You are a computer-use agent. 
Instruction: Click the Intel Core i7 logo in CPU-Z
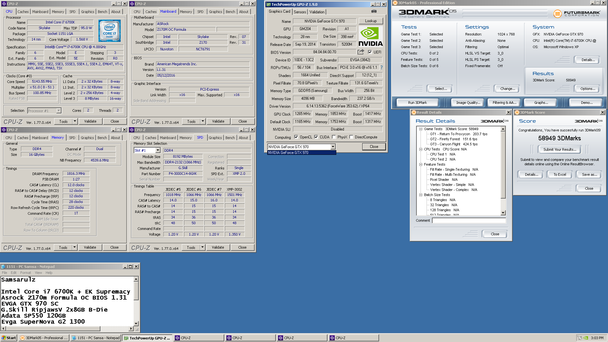coord(110,31)
